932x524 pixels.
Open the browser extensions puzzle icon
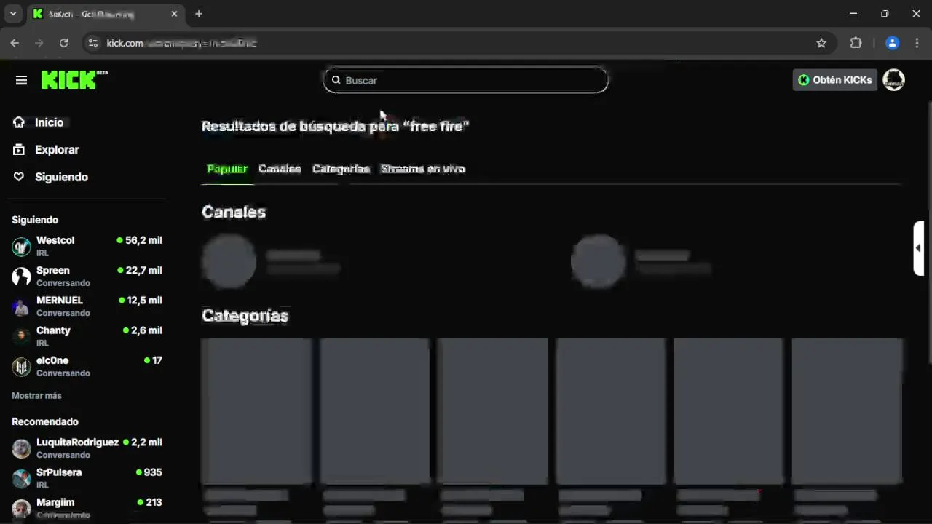pyautogui.click(x=856, y=43)
